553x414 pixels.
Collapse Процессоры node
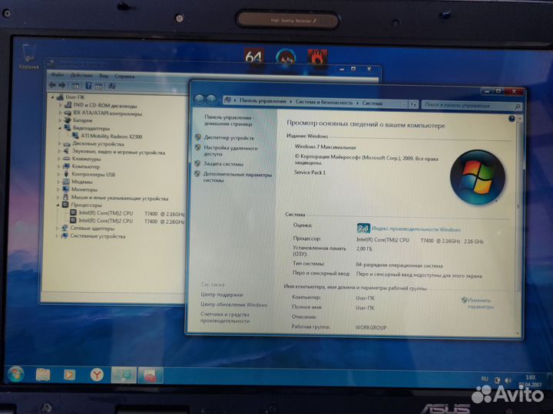click(58, 205)
